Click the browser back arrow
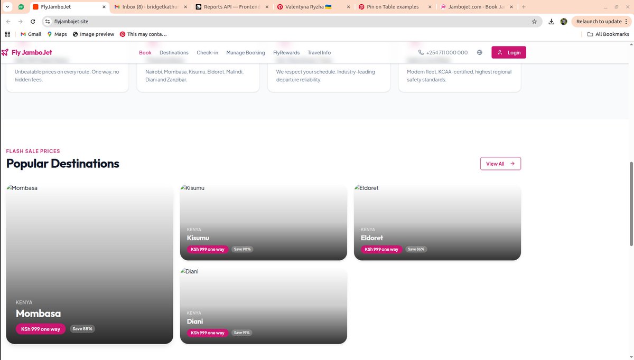 pyautogui.click(x=8, y=22)
